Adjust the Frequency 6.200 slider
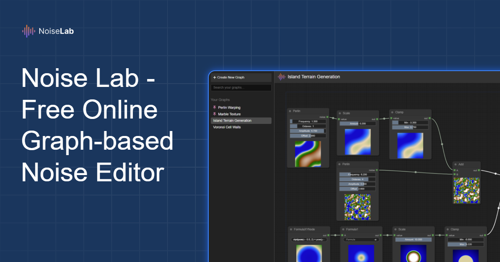 tap(357, 175)
